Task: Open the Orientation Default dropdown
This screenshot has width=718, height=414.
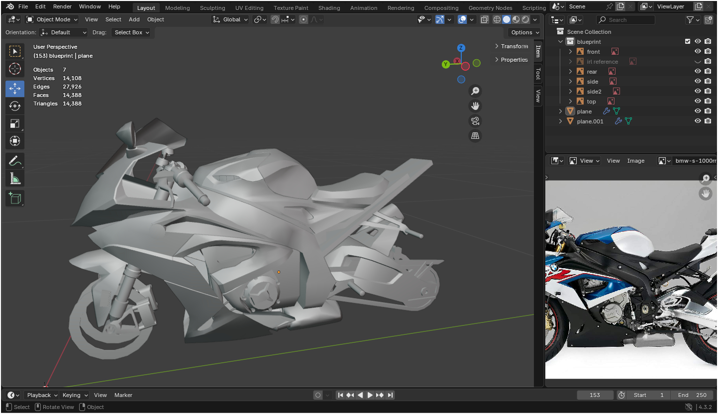Action: (x=63, y=32)
